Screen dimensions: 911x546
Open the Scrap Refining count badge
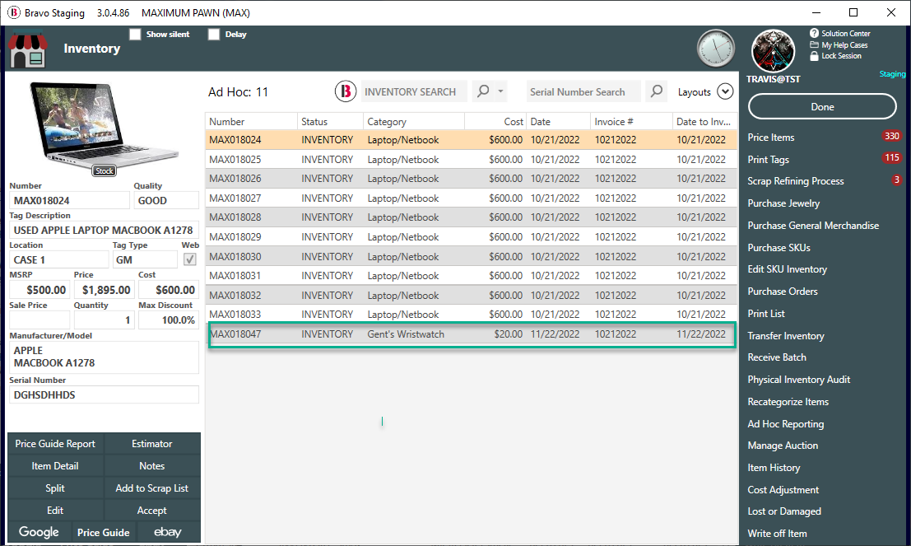point(896,180)
